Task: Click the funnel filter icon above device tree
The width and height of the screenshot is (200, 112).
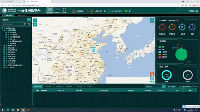Action: click(x=29, y=24)
